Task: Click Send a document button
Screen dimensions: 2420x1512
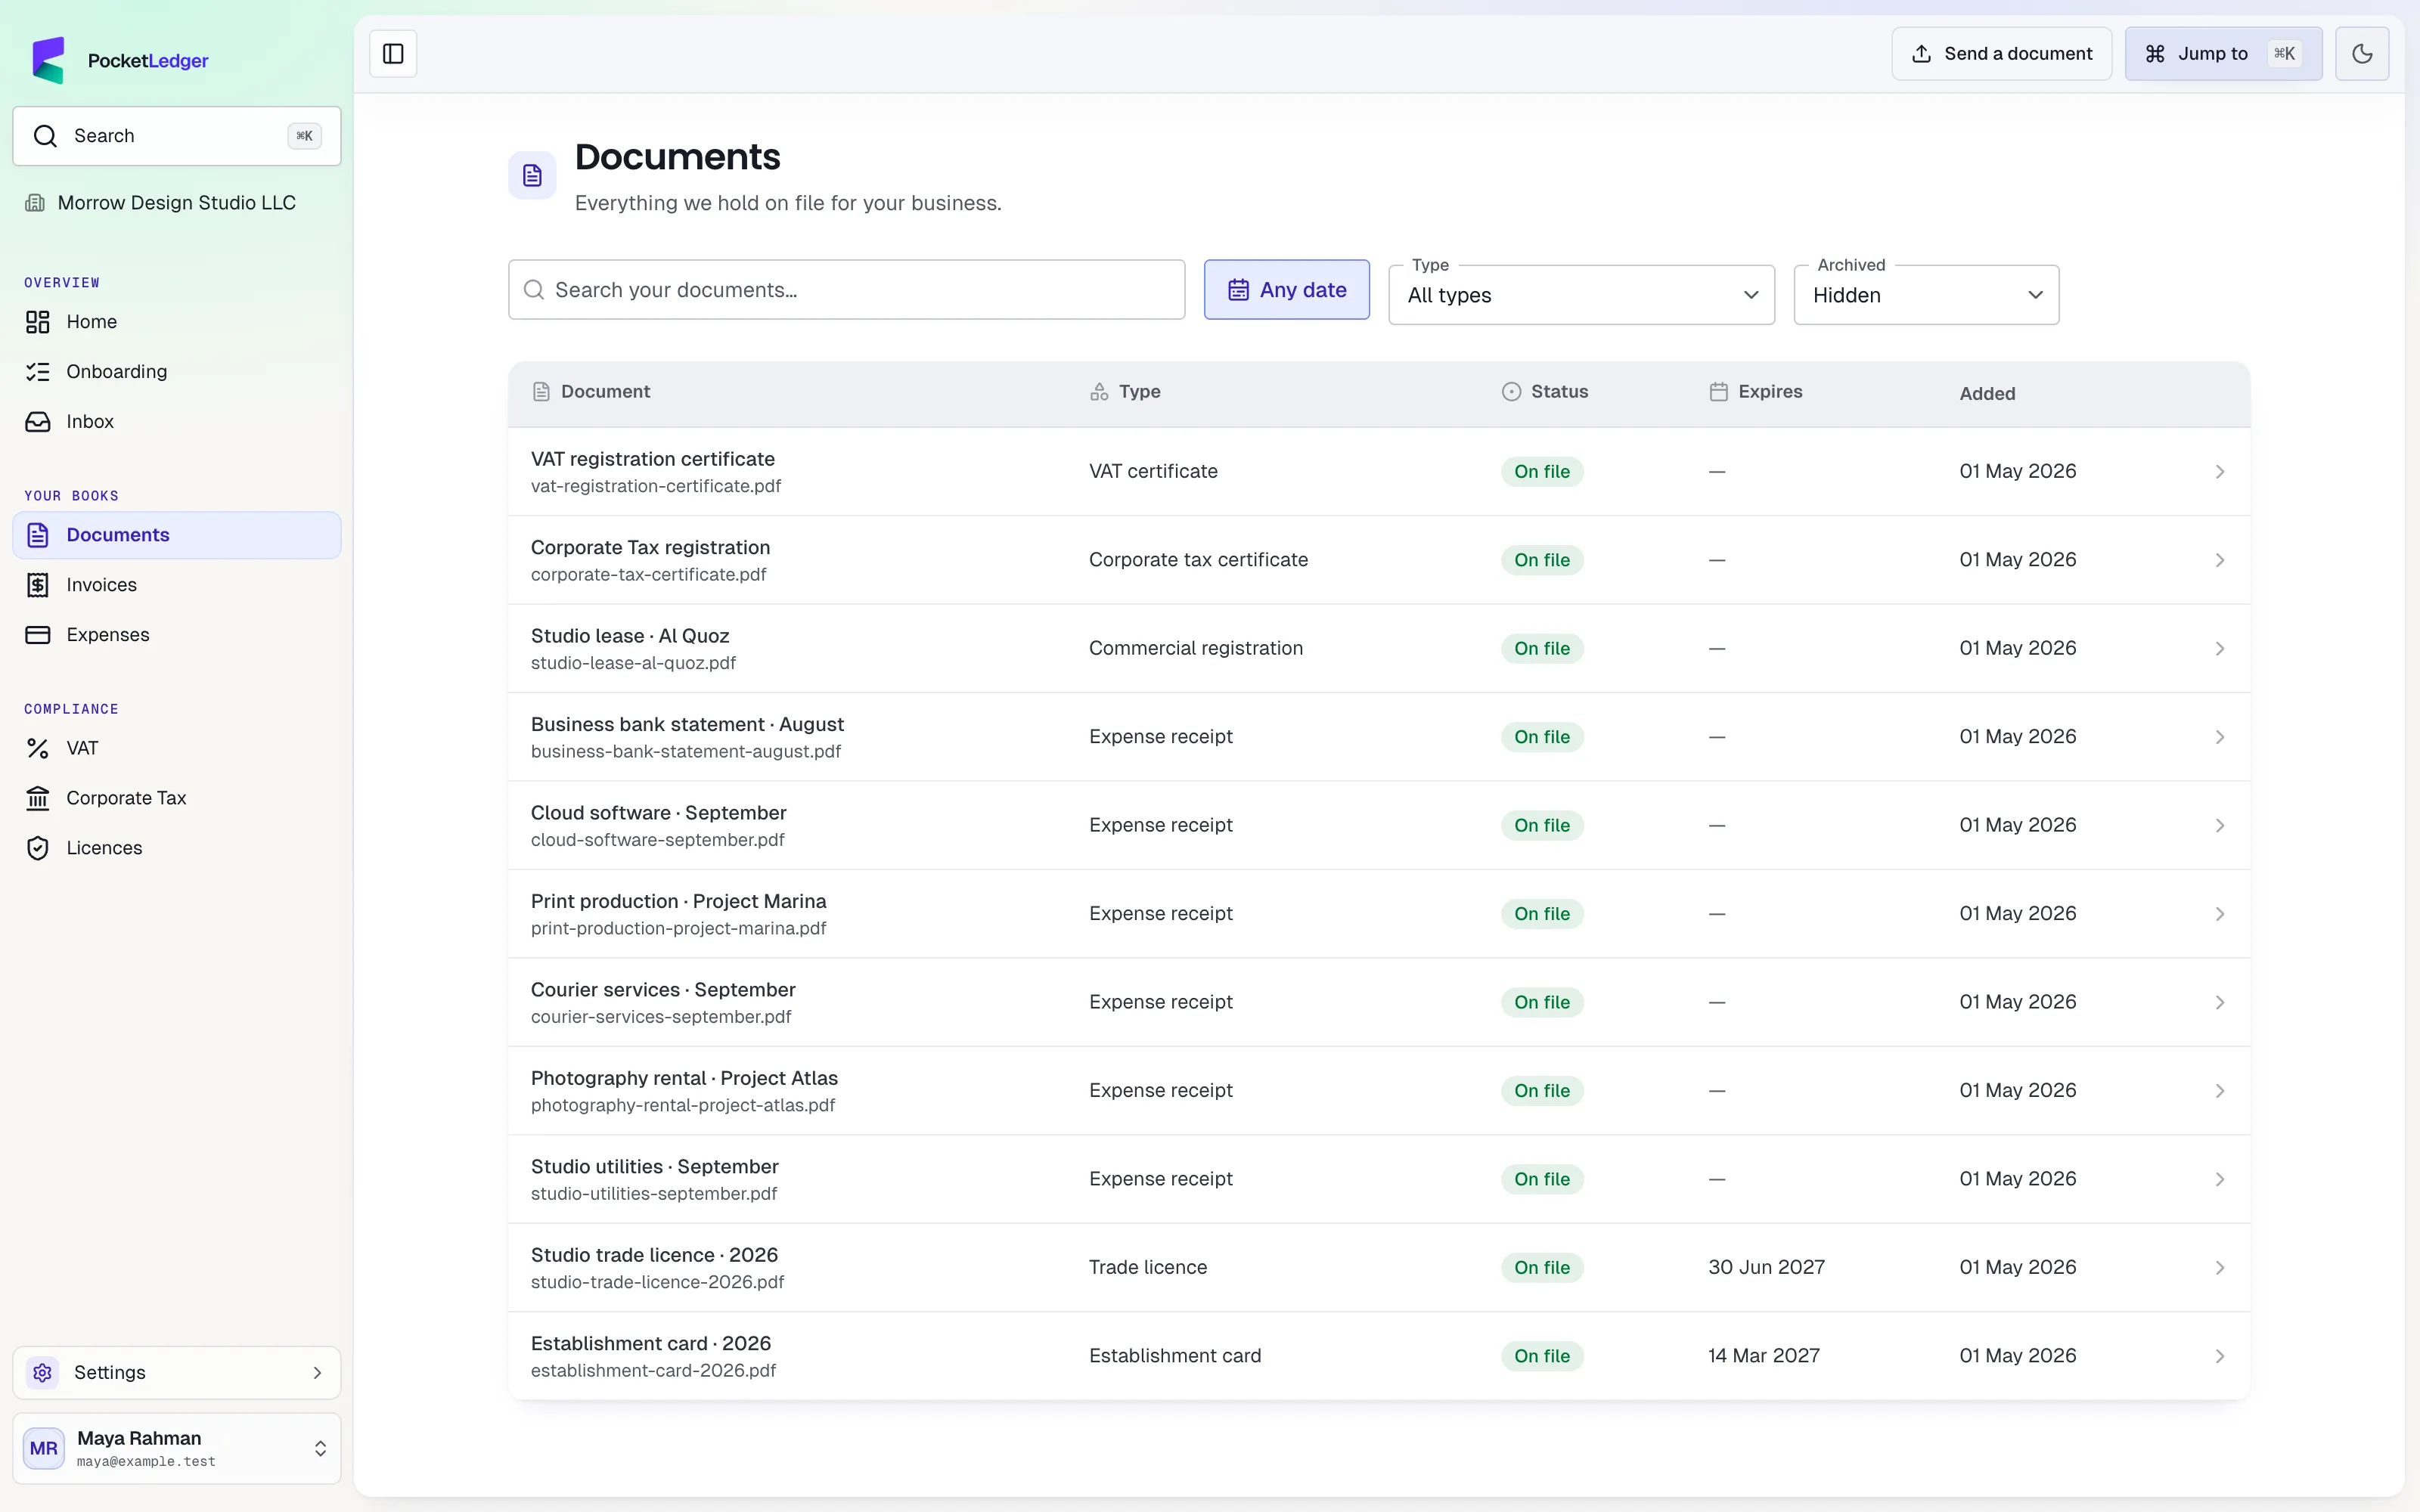Action: tap(2001, 54)
